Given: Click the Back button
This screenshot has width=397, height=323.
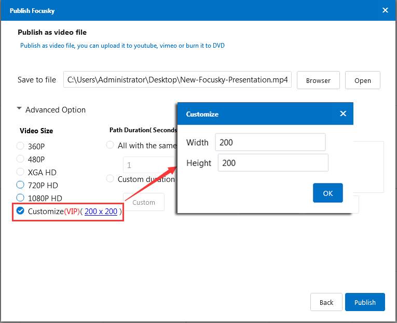Looking at the screenshot, I should [x=326, y=302].
